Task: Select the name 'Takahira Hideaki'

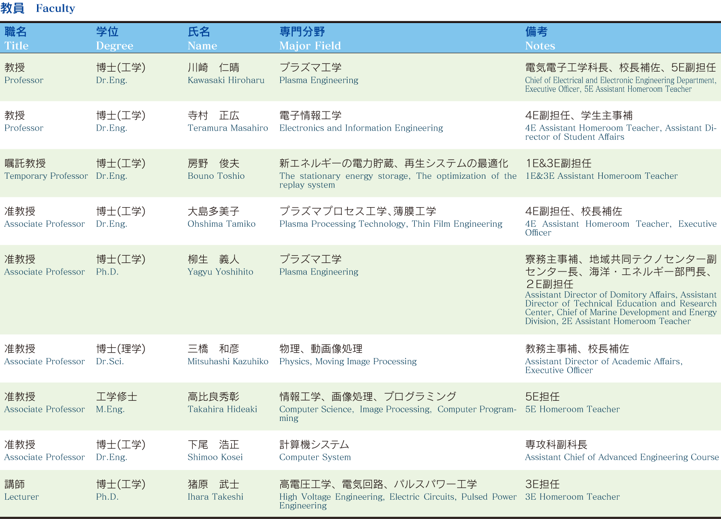Action: pyautogui.click(x=222, y=409)
